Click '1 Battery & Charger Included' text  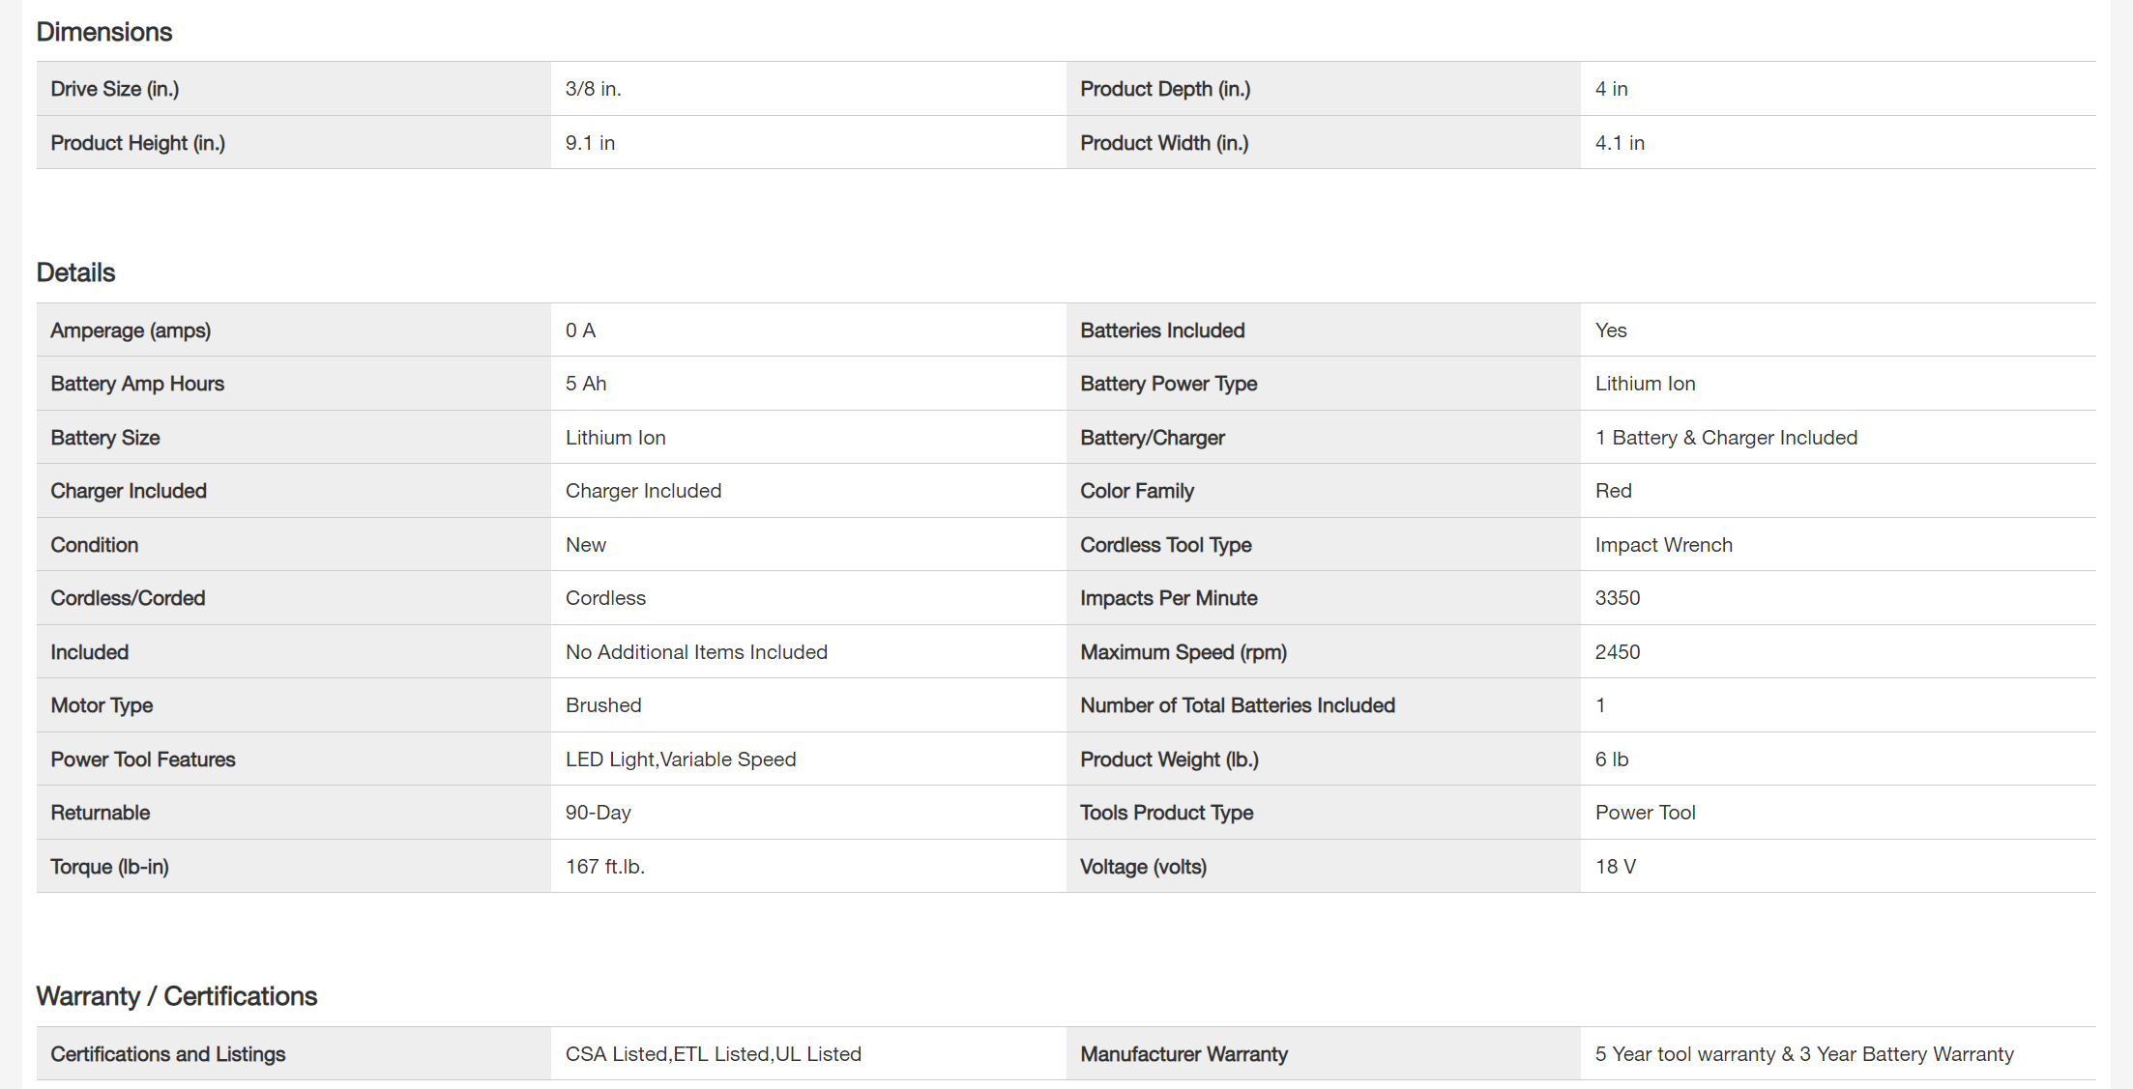pos(1725,438)
